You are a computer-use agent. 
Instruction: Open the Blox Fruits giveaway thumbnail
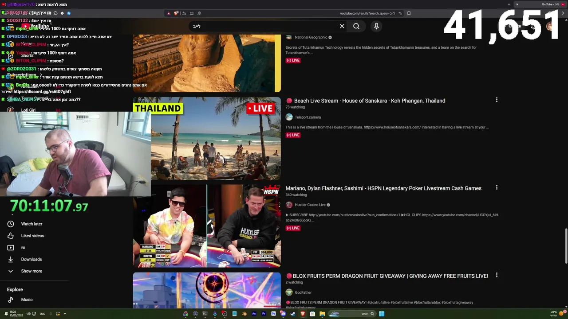click(x=207, y=290)
